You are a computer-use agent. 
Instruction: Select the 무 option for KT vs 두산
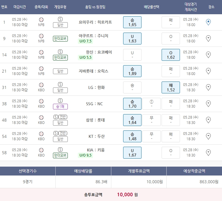(x=152, y=136)
